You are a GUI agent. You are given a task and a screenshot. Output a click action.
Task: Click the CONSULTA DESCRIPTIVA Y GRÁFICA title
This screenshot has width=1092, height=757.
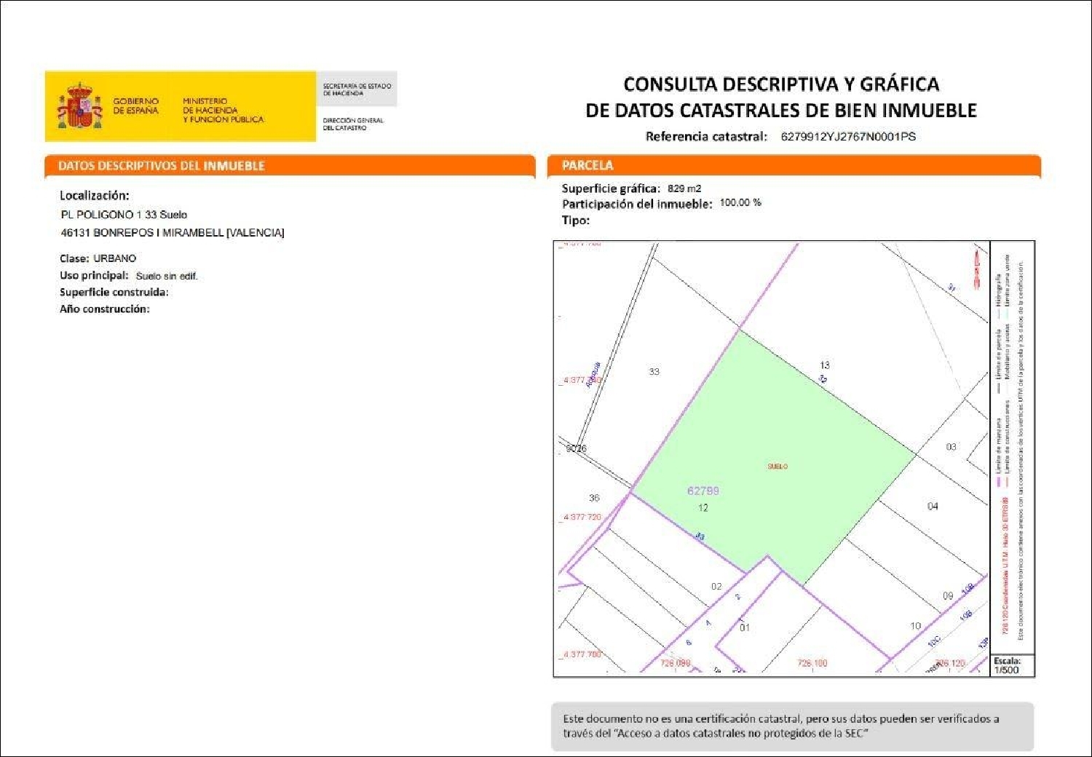click(780, 84)
